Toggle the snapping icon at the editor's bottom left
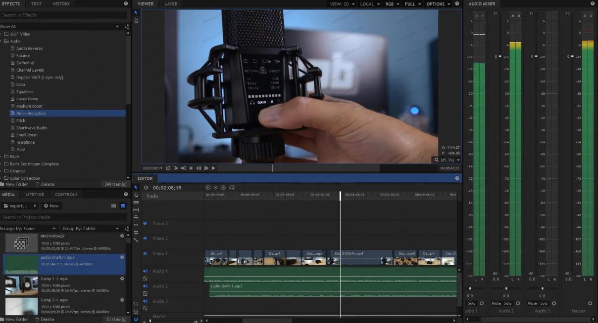598x323 pixels. (136, 319)
